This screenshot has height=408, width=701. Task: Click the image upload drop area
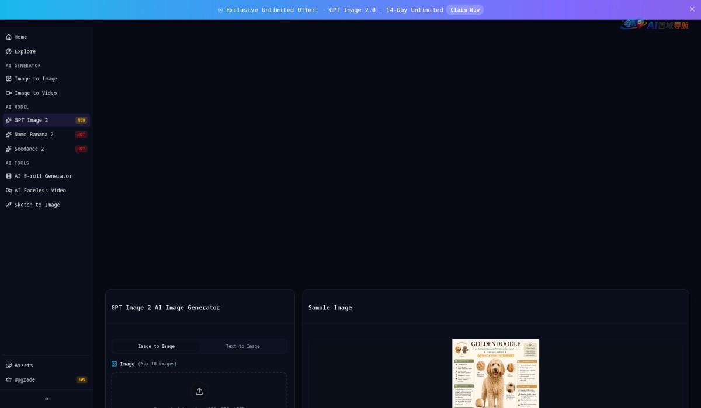tap(199, 391)
